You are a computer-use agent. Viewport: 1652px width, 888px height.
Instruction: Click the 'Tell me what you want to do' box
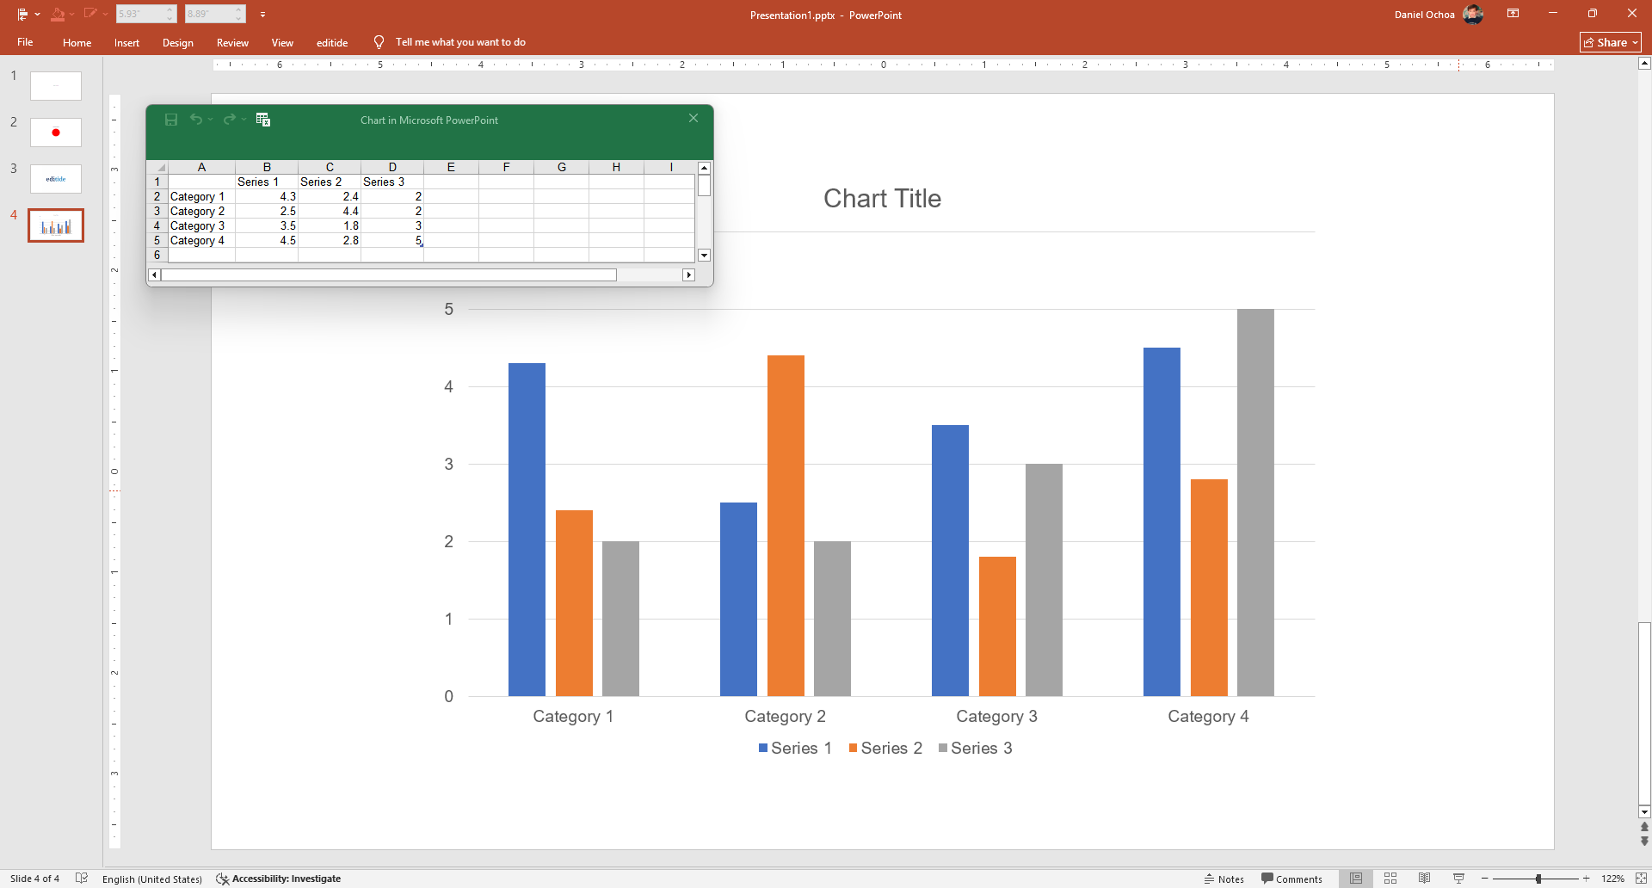pyautogui.click(x=460, y=42)
